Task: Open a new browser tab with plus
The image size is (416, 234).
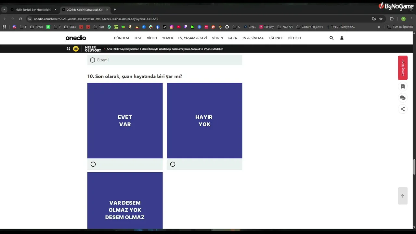Action: coord(115,10)
